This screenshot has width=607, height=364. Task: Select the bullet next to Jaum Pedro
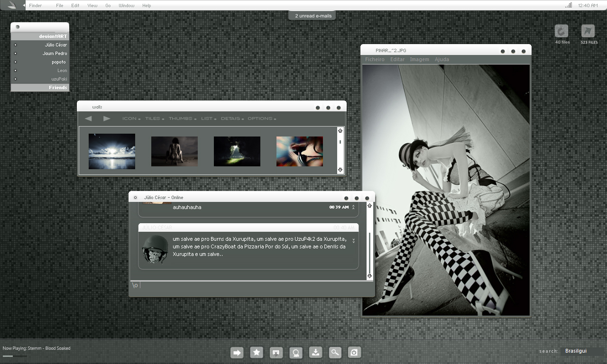(x=16, y=54)
